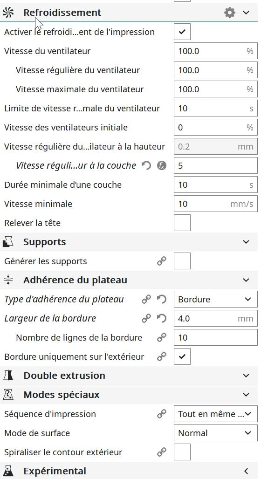261x479 pixels.
Task: Click the Modes spéciaux section header
Action: 129,395
